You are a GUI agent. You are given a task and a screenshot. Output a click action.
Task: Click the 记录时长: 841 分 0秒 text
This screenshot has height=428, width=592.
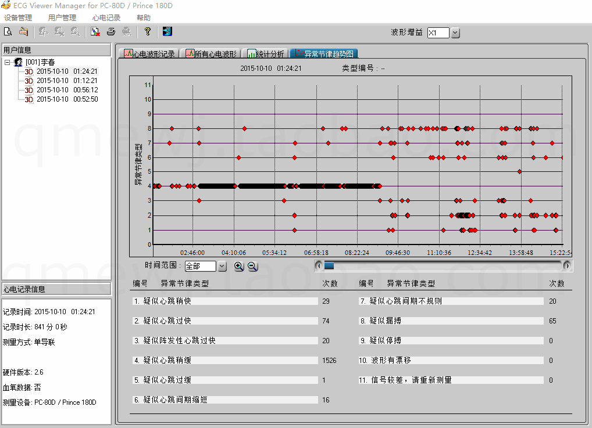(x=35, y=327)
